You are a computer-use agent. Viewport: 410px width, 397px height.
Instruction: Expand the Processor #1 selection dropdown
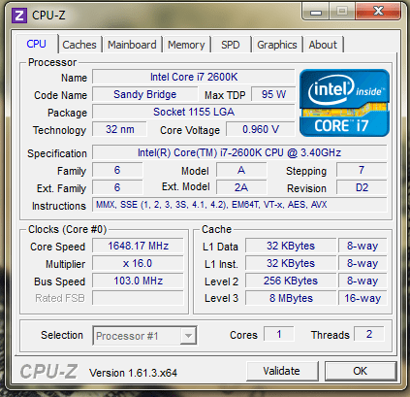[x=188, y=336]
